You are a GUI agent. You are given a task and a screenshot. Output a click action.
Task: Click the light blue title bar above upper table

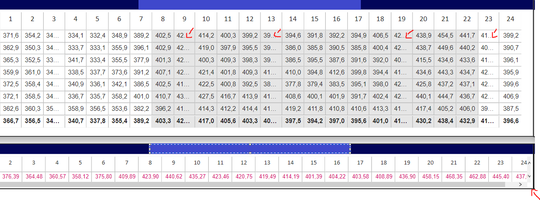[249, 4]
